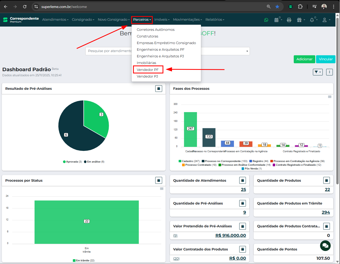The image size is (340, 264).
Task: Toggle the Em análise legend series
Action: coord(94,162)
